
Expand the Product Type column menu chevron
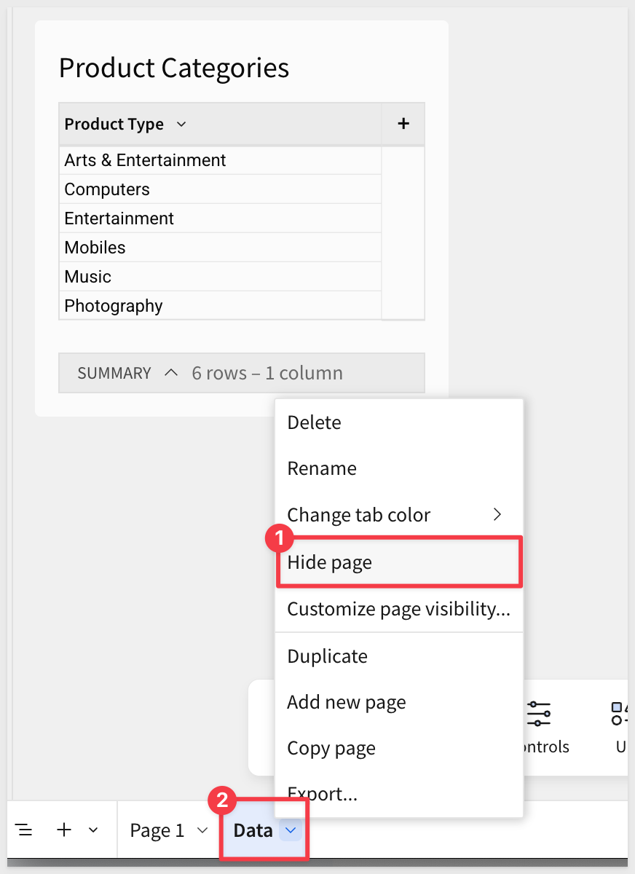[x=181, y=125]
